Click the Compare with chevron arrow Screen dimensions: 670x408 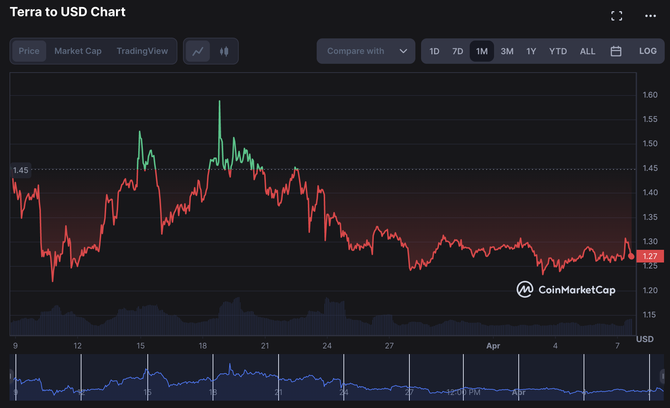click(x=403, y=51)
